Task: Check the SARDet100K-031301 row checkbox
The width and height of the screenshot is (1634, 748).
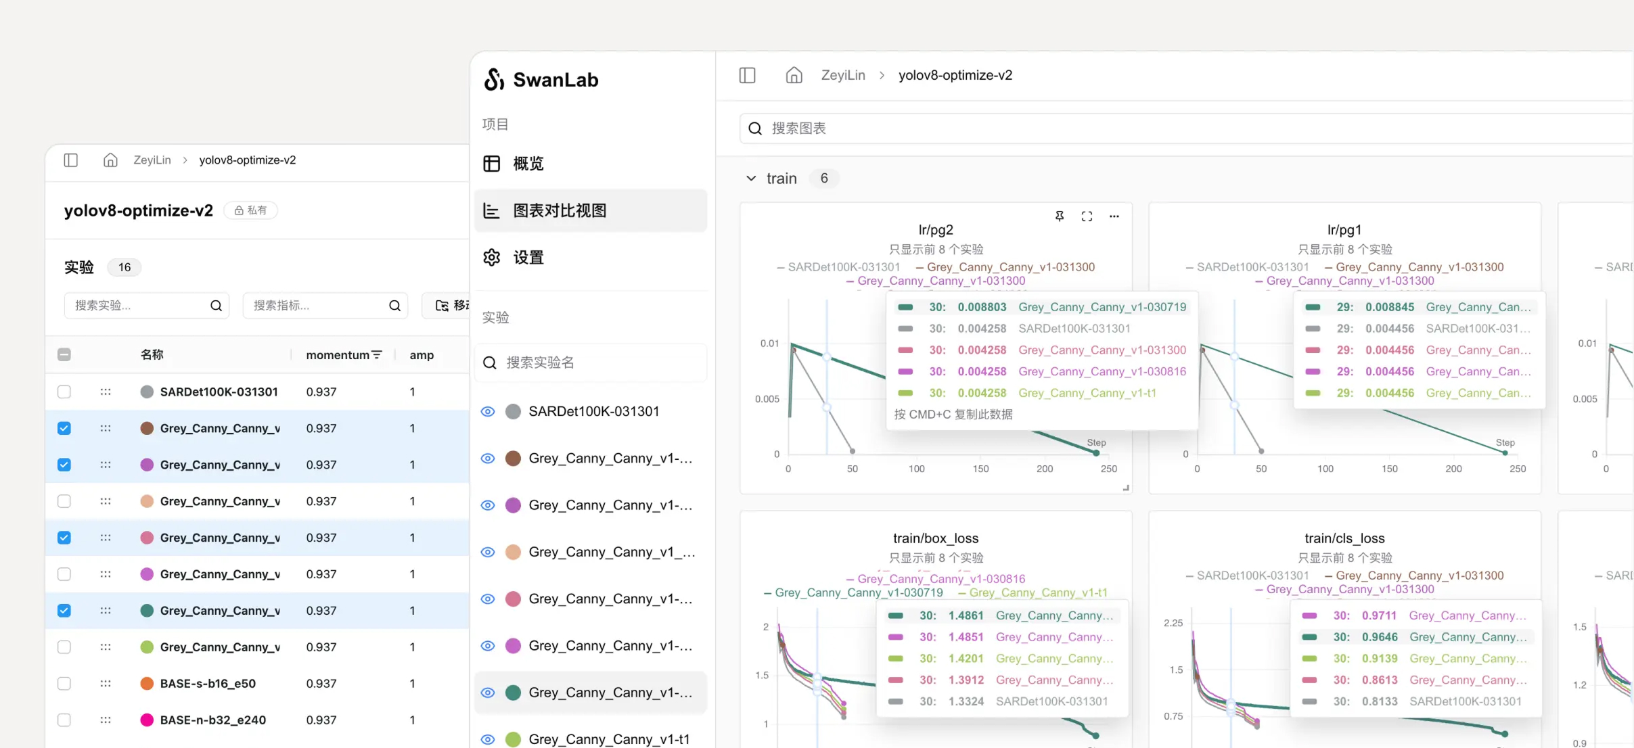Action: [x=64, y=392]
